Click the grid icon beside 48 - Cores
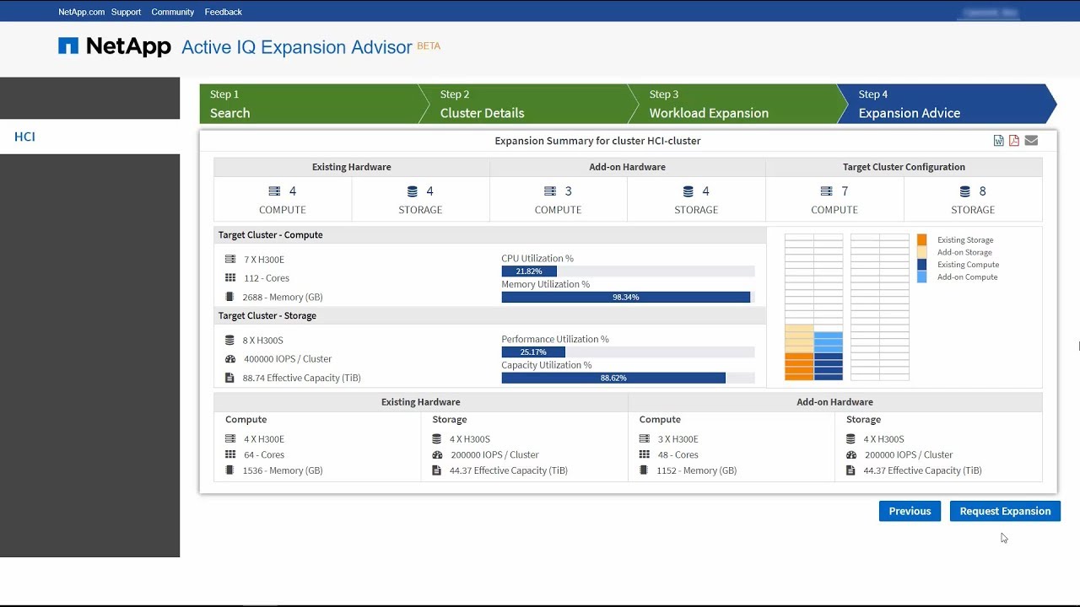This screenshot has width=1080, height=607. pyautogui.click(x=645, y=454)
